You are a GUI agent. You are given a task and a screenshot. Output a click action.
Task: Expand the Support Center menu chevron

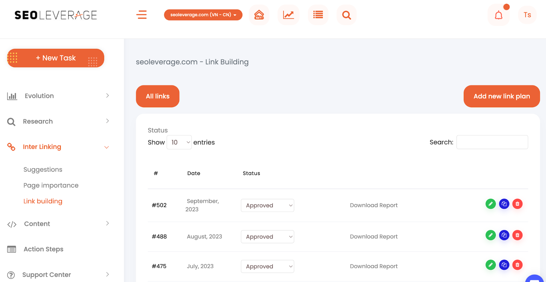(107, 274)
